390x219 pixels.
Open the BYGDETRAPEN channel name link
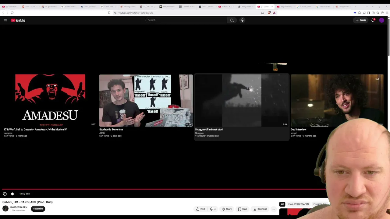19,207
